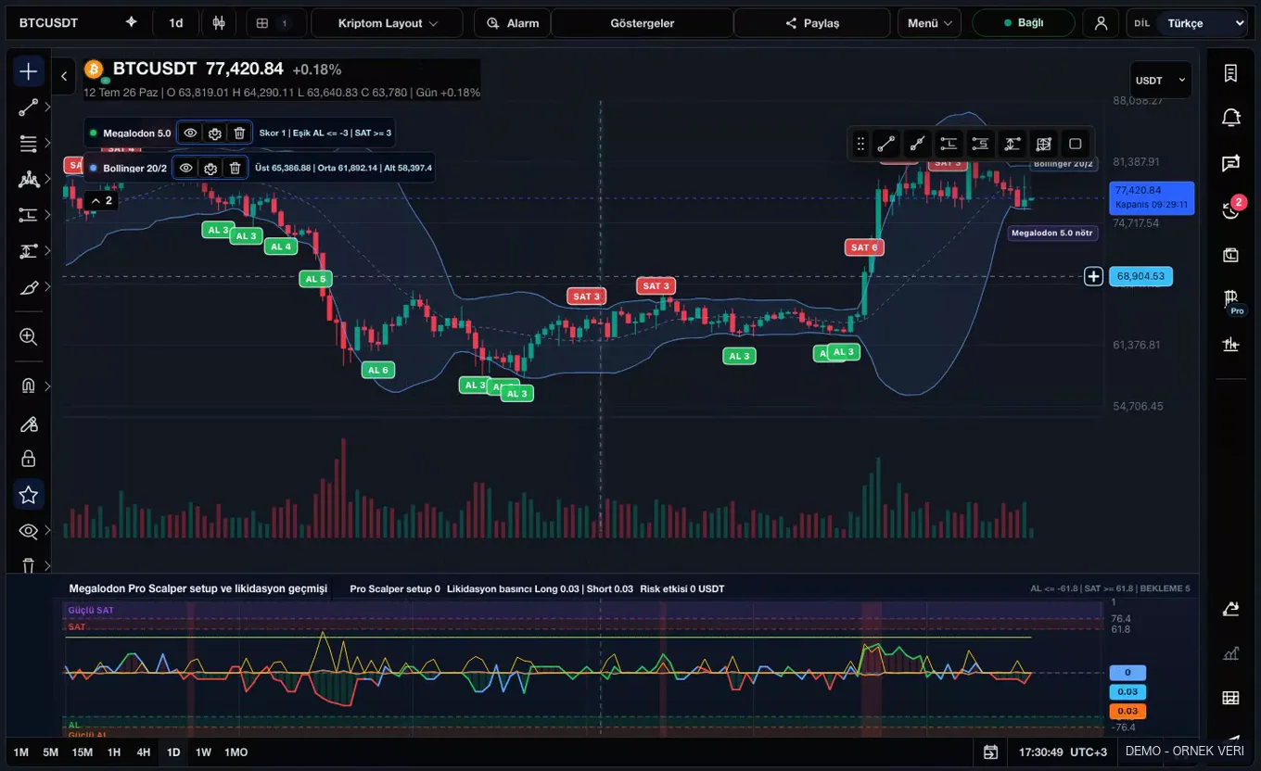Viewport: 1261px width, 771px height.
Task: Open the layers panel in right sidebar
Action: 1231,255
